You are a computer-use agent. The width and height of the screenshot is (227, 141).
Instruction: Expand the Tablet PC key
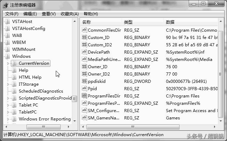[8, 105]
